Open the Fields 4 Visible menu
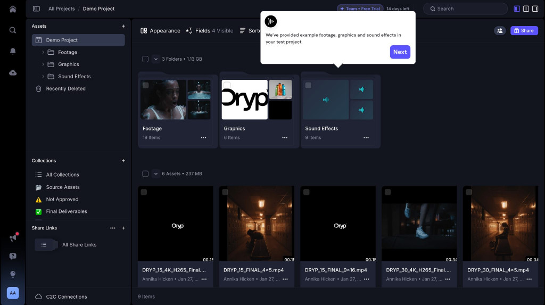 [x=210, y=30]
